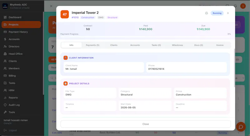Click the notification bell icon
Screen dimensions: 250x136
235,6
